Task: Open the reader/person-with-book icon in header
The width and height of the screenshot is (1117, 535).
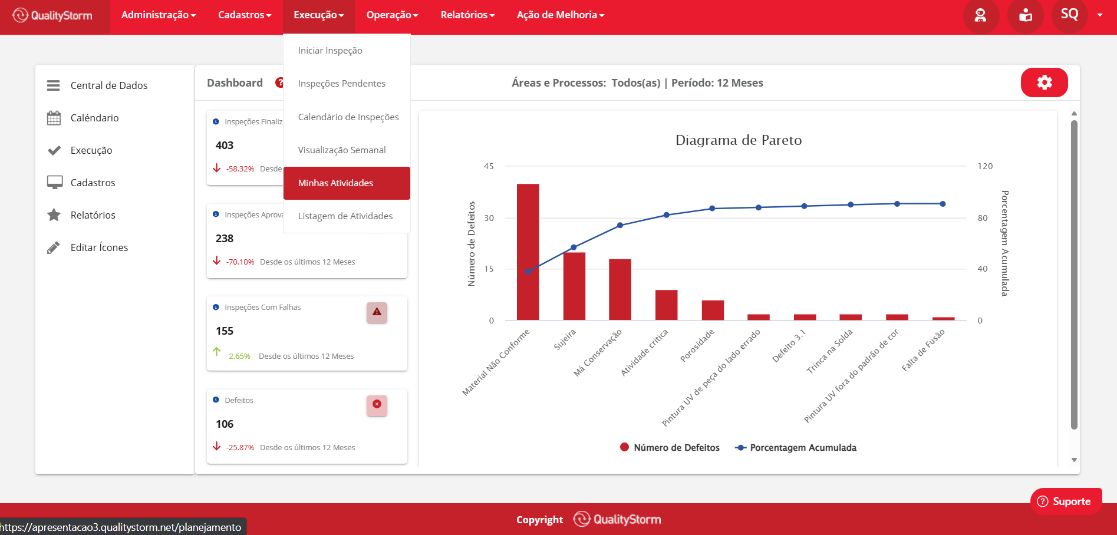Action: pyautogui.click(x=1026, y=15)
